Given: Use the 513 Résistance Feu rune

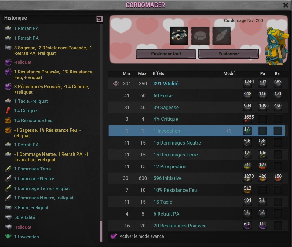Looking at the screenshot, I should pos(248,190).
